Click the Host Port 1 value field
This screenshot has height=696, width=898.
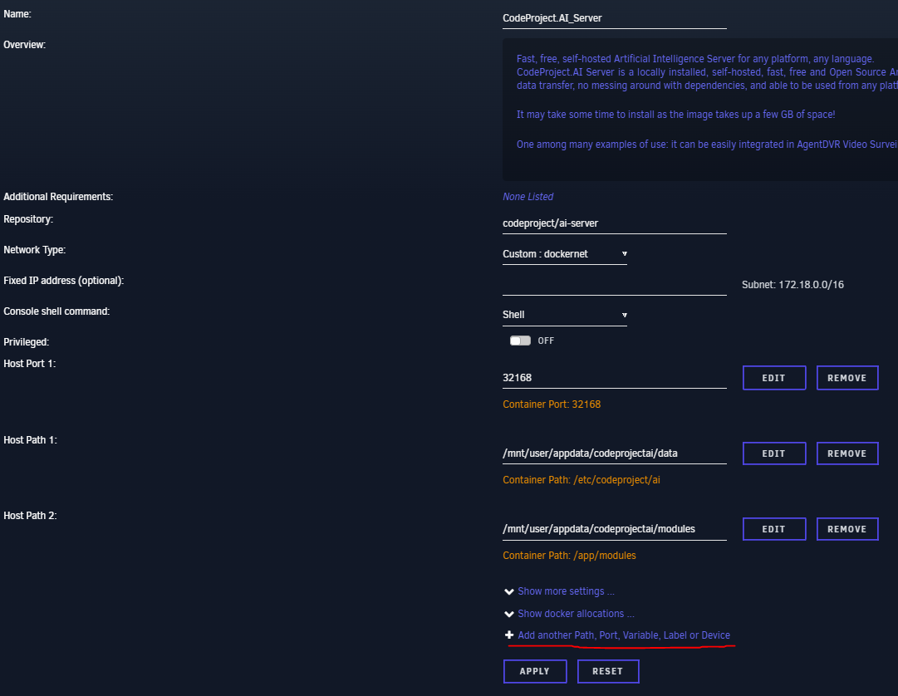[x=615, y=378]
